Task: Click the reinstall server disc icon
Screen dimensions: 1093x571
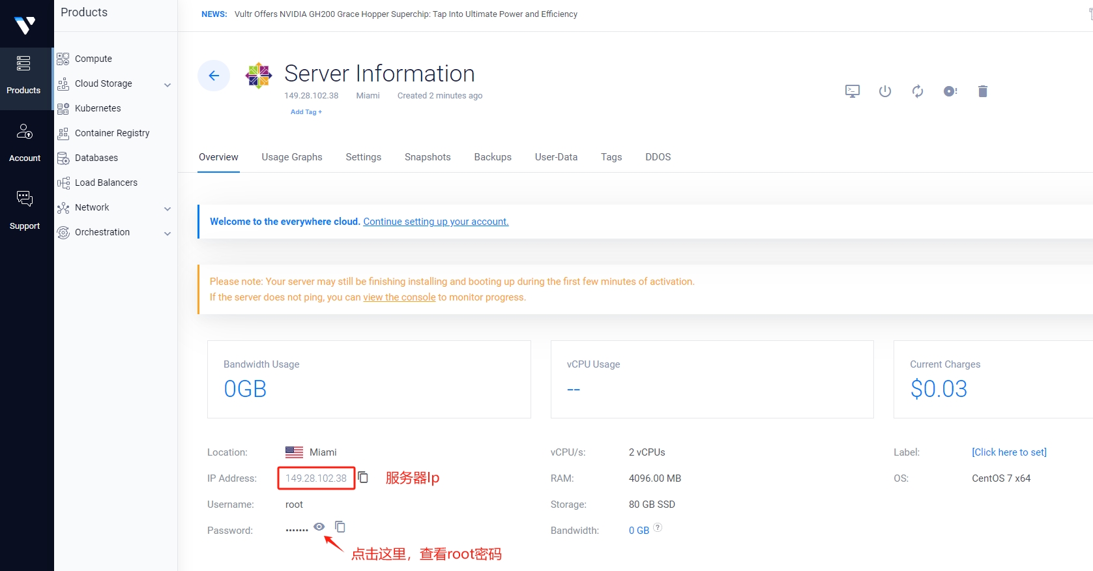Action: click(x=950, y=91)
